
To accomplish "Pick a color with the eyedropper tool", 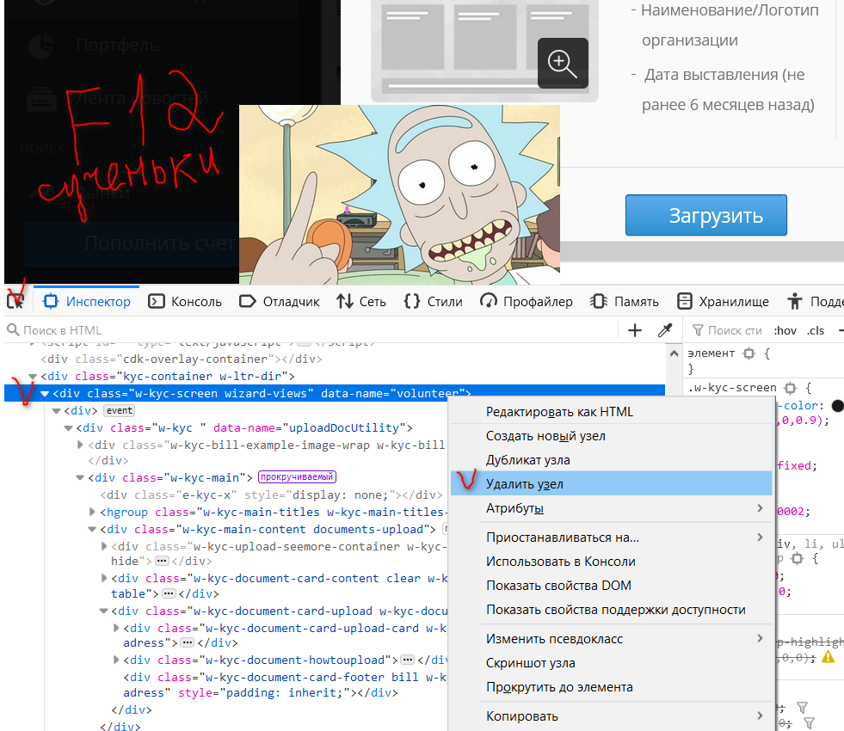I will [664, 330].
